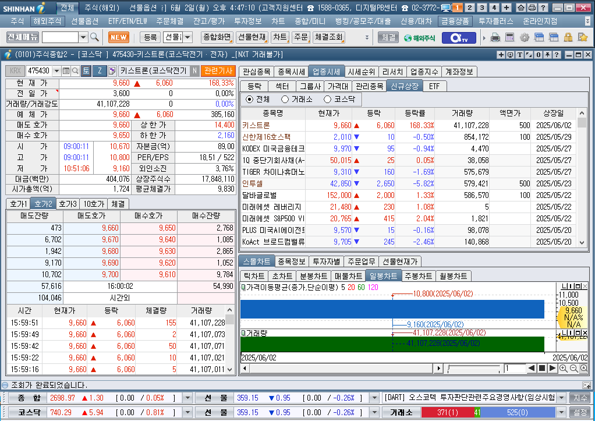Click the new listings table vertical scrollbar
The image size is (595, 421).
point(582,178)
